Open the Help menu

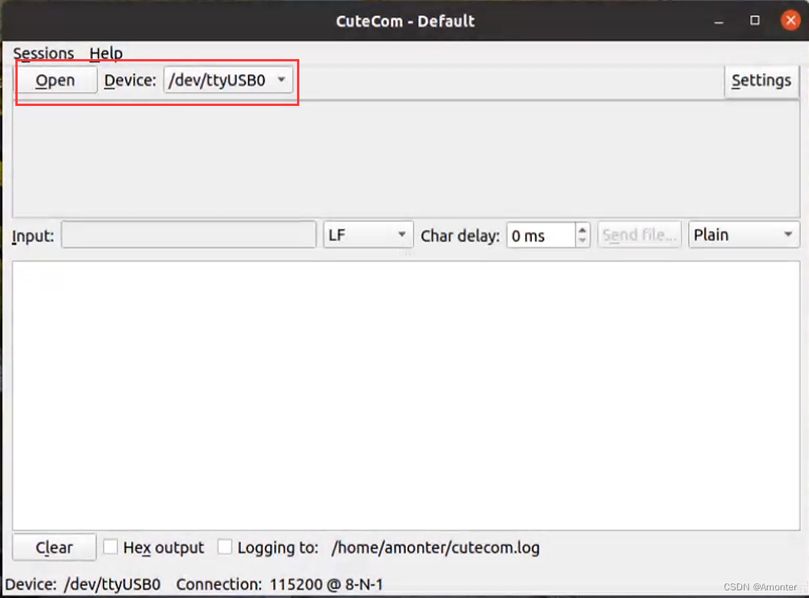point(106,53)
